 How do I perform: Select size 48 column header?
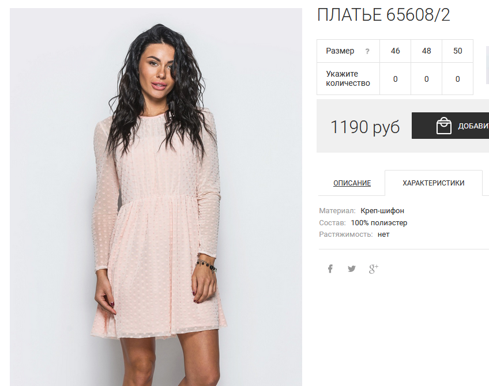pos(426,51)
